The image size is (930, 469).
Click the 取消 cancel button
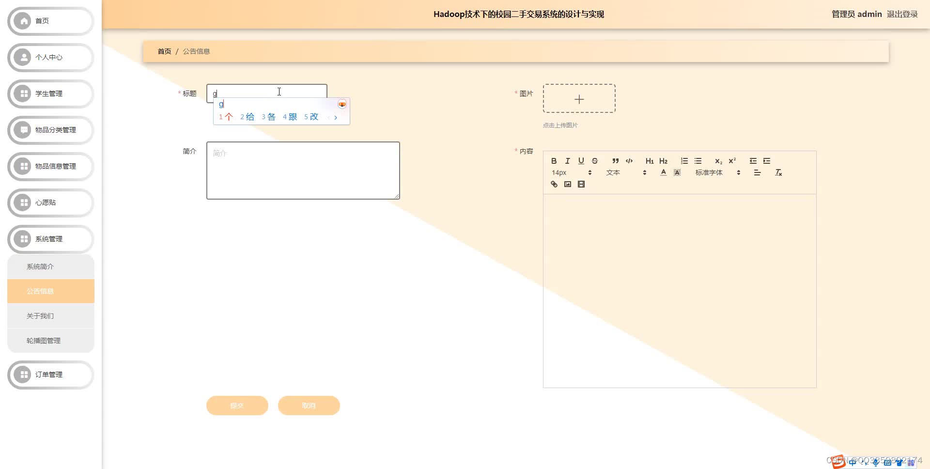point(309,406)
